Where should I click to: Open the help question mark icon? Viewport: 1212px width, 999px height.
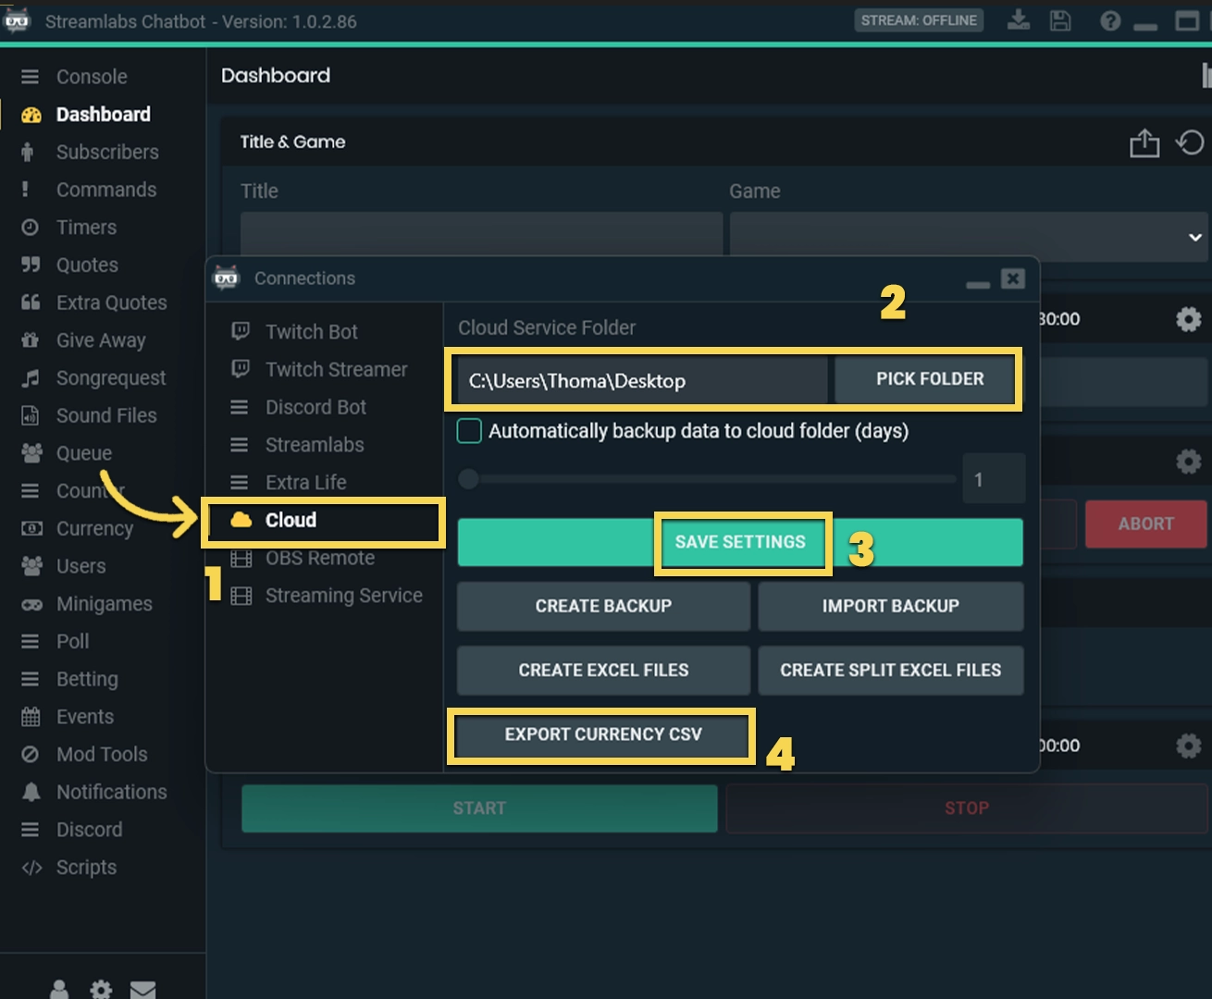tap(1110, 20)
